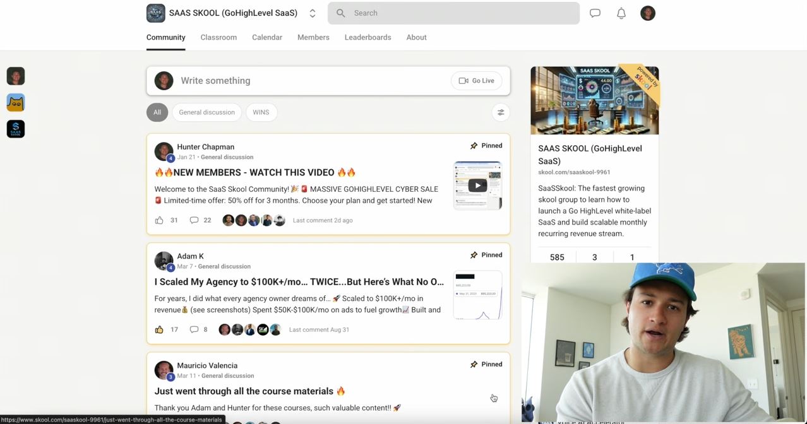Open the SaaS Skool group icon in sidebar
This screenshot has height=424, width=807.
(16, 129)
